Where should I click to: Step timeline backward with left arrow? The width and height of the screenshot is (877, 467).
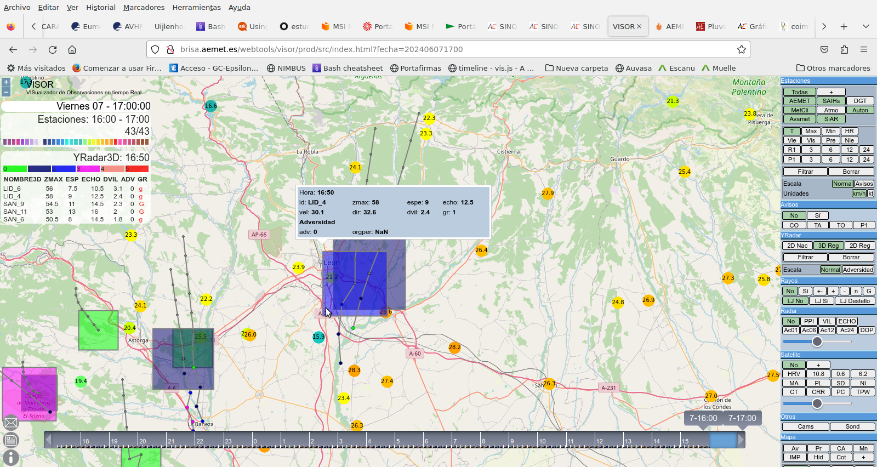pyautogui.click(x=48, y=440)
